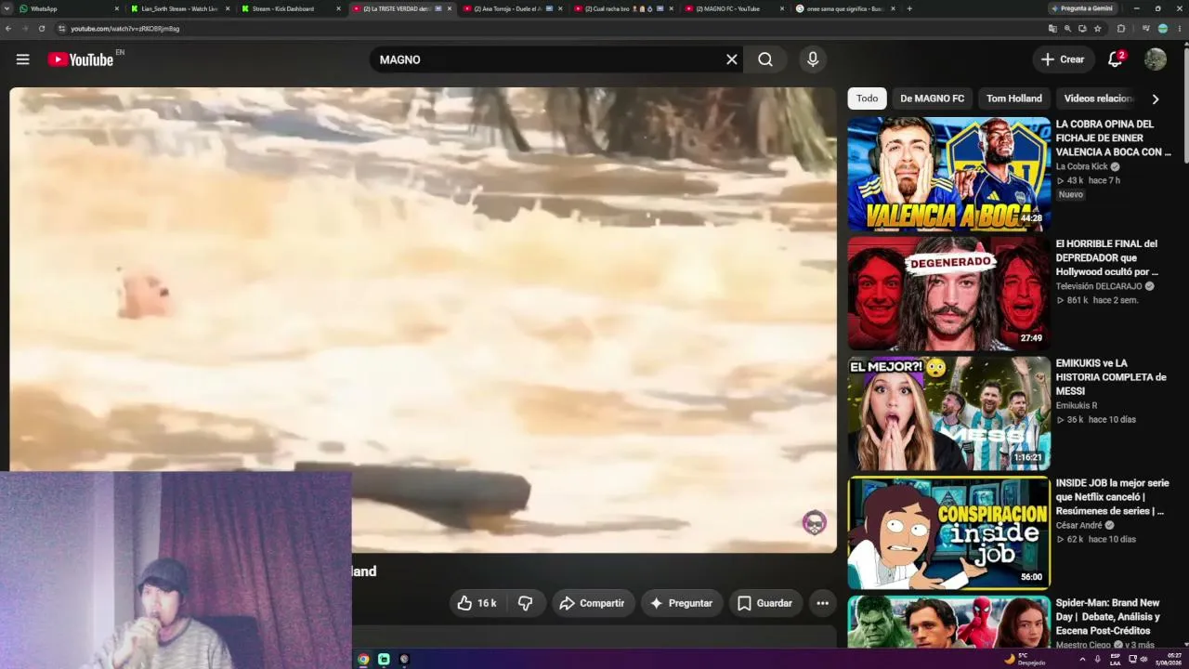
Task: Switch to the onee sama que significa tab
Action: 845,8
